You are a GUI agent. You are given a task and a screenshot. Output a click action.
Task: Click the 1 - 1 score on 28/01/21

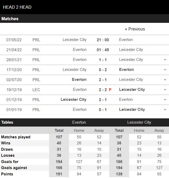coord(103,60)
